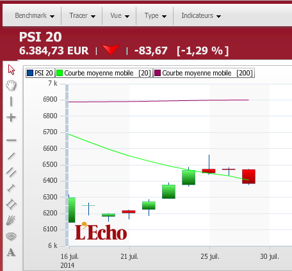Screen dimensions: 292x271
Task: Select the Fibonacci arcs tool
Action: click(x=11, y=236)
